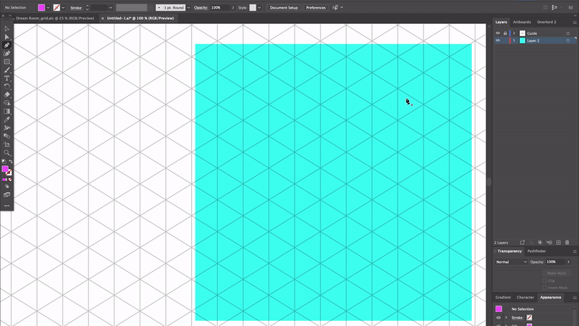Open the stroke color dropdown in control bar
Image resolution: width=579 pixels, height=326 pixels.
(64, 8)
